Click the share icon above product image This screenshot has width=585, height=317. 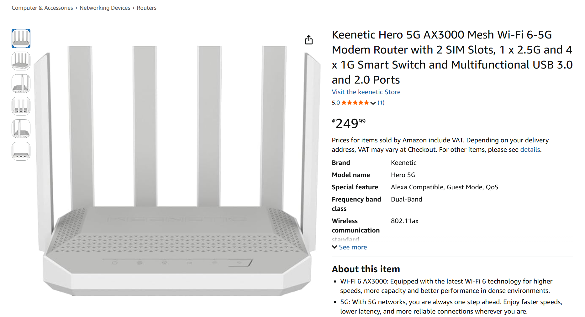tap(309, 40)
